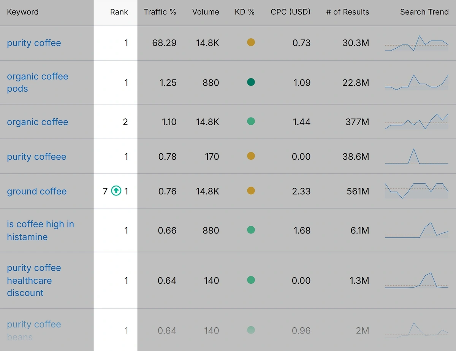The width and height of the screenshot is (456, 351).
Task: Open the organic coffee keyword link
Action: [x=37, y=122]
